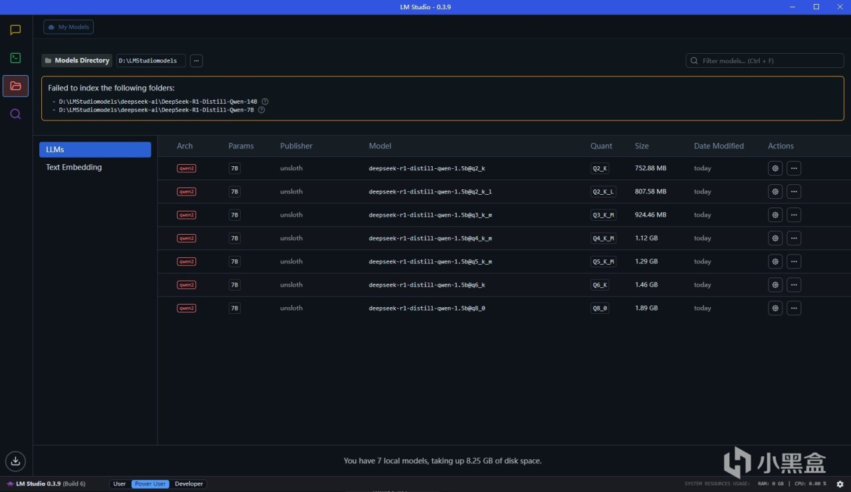The image size is (851, 492).
Task: Open the Developer terminal sidebar icon
Action: coord(15,58)
